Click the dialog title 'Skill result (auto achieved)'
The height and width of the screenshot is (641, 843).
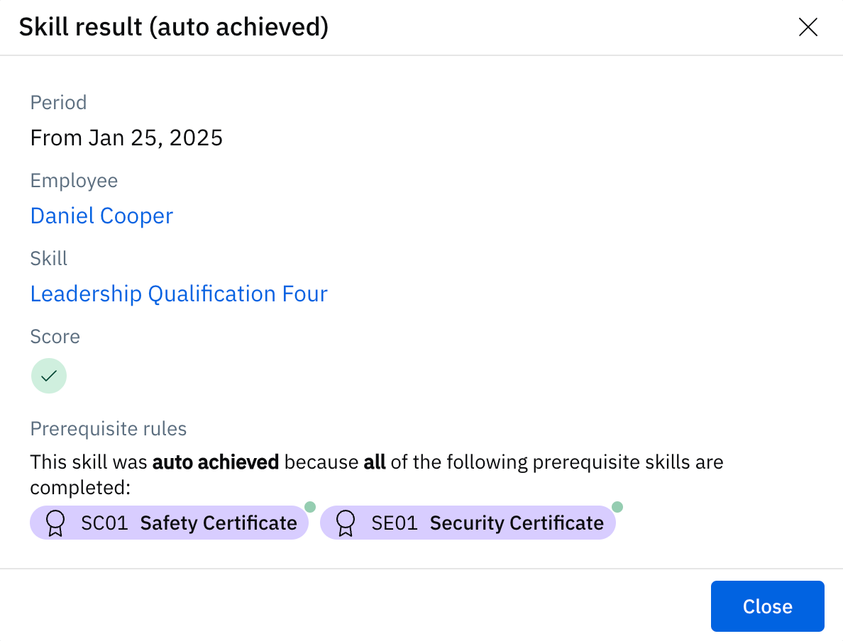(173, 28)
